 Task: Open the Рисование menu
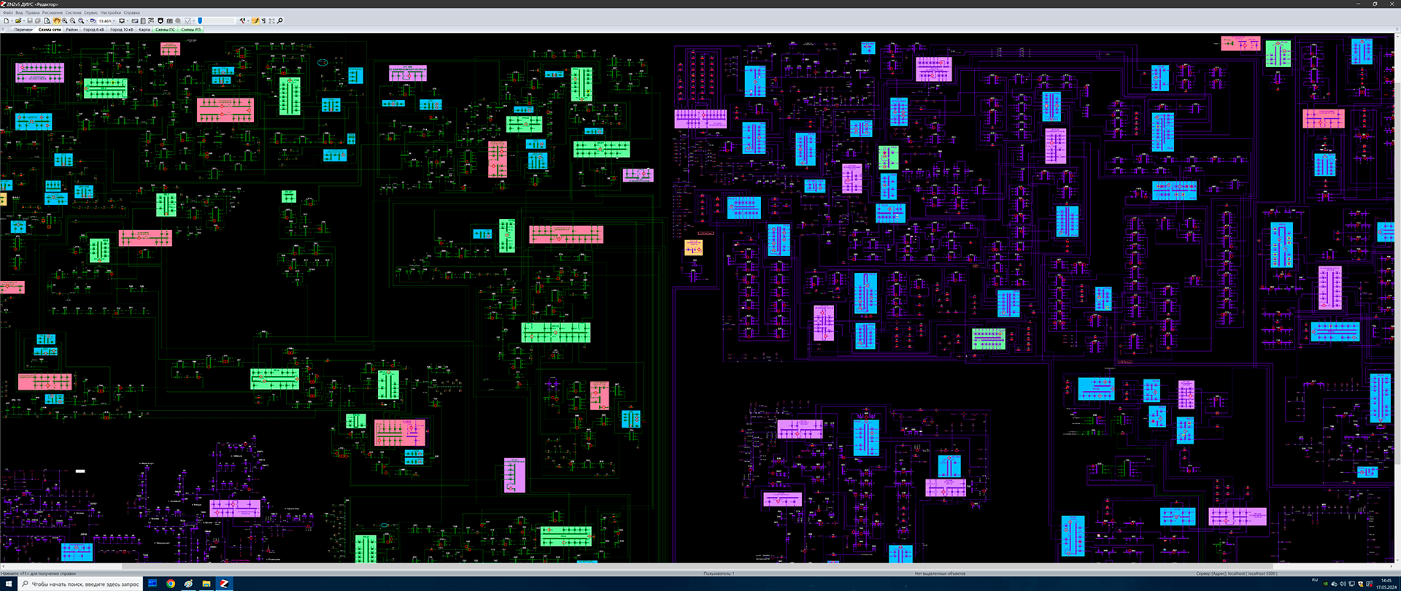point(52,12)
